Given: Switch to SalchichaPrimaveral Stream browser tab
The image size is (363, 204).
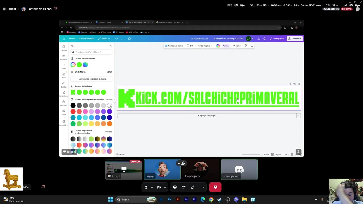Looking at the screenshot, I should [78, 22].
